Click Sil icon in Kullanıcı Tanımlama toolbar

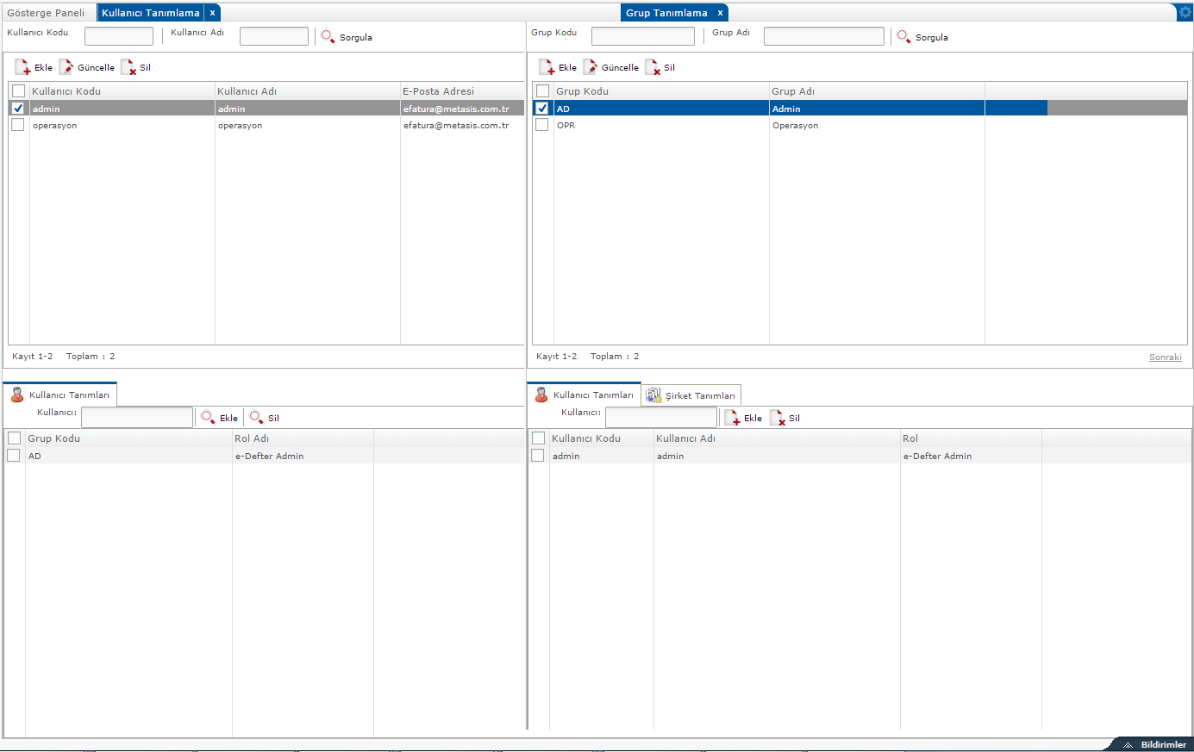128,67
